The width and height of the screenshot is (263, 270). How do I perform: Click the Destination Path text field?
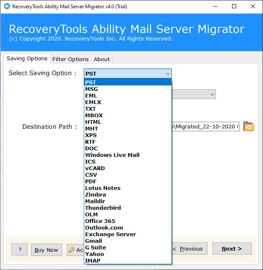tap(205, 127)
